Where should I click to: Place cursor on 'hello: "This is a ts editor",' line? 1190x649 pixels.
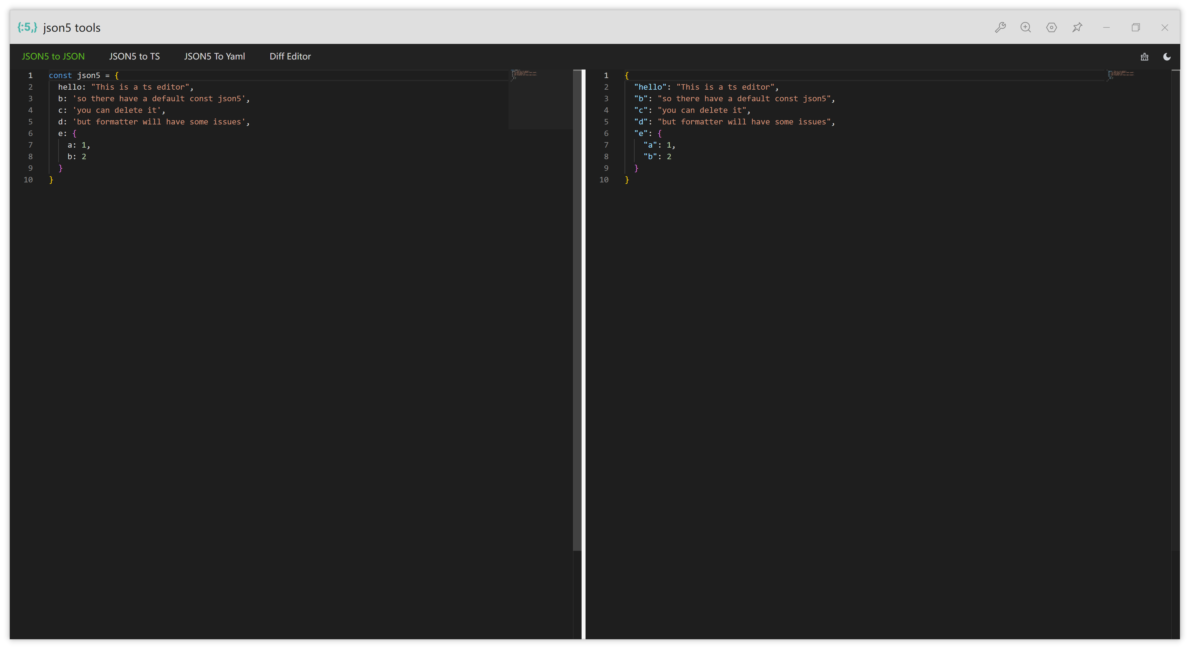[x=126, y=87]
